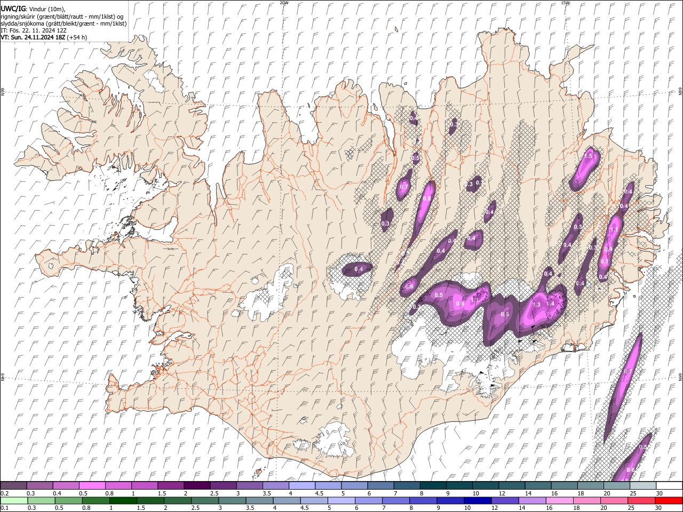Pick bottom legend swatch between 0.5 and 0.8
The height and width of the screenshot is (512, 683).
[68, 500]
